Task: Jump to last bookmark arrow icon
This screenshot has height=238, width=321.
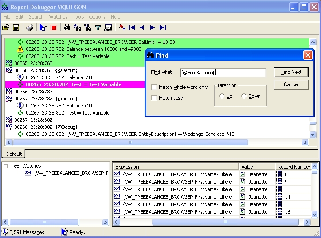Action: 162,27
